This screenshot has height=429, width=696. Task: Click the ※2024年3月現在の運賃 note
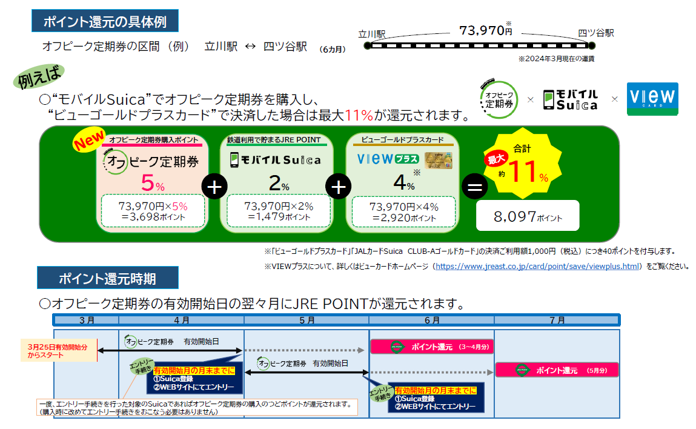click(x=556, y=59)
